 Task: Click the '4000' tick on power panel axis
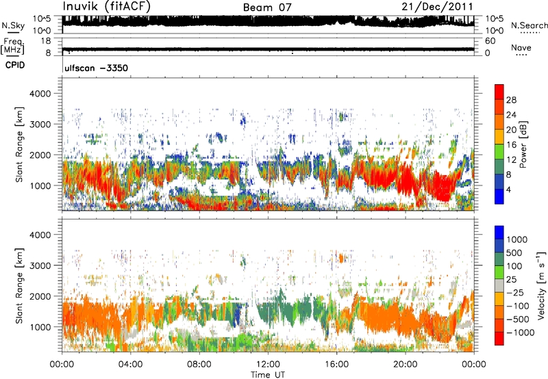[x=40, y=94]
